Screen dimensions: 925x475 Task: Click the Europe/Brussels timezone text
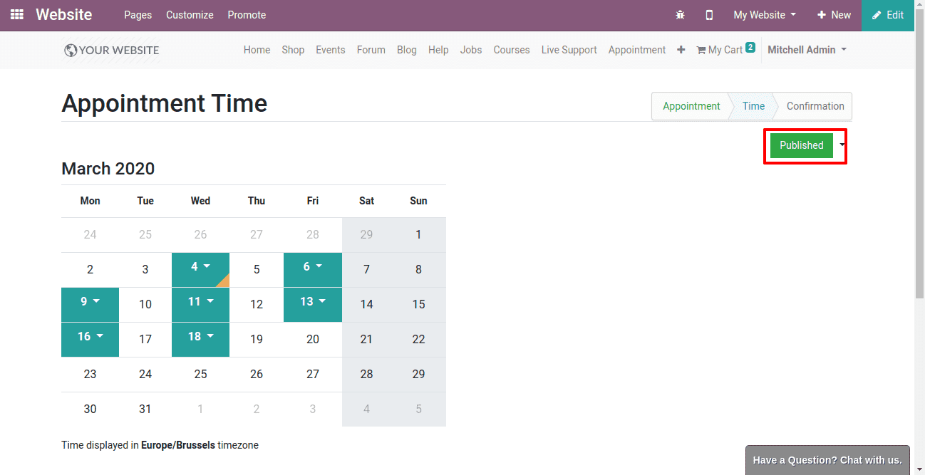click(177, 445)
